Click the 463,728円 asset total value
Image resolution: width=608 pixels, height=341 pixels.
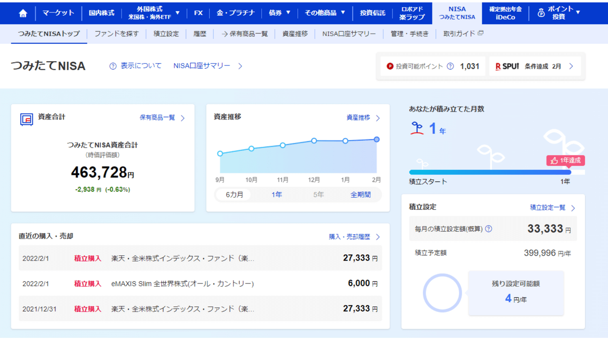(x=103, y=173)
